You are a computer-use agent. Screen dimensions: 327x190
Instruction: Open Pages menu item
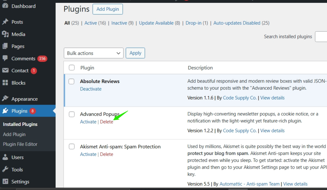click(18, 47)
